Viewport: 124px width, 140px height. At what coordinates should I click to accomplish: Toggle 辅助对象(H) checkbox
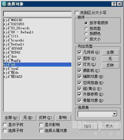click(79, 77)
